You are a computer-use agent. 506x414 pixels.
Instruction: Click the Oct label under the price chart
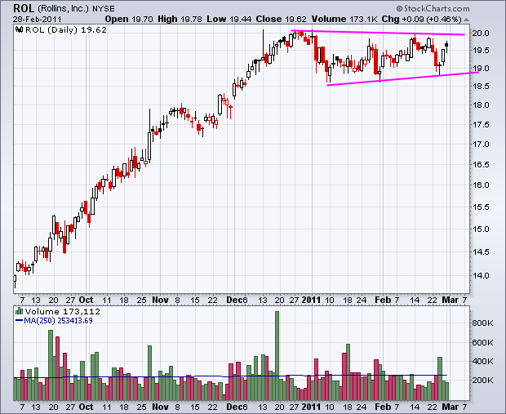86,300
